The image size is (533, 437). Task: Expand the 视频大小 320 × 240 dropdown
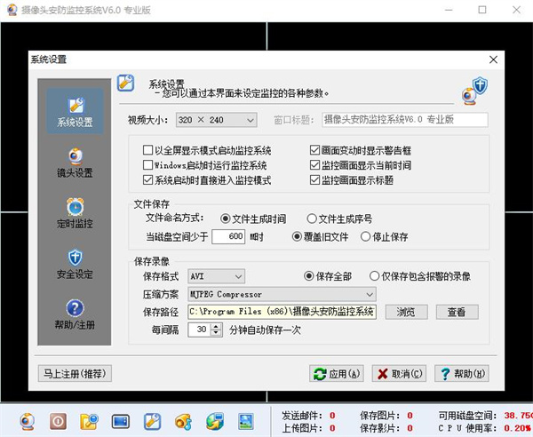click(250, 120)
